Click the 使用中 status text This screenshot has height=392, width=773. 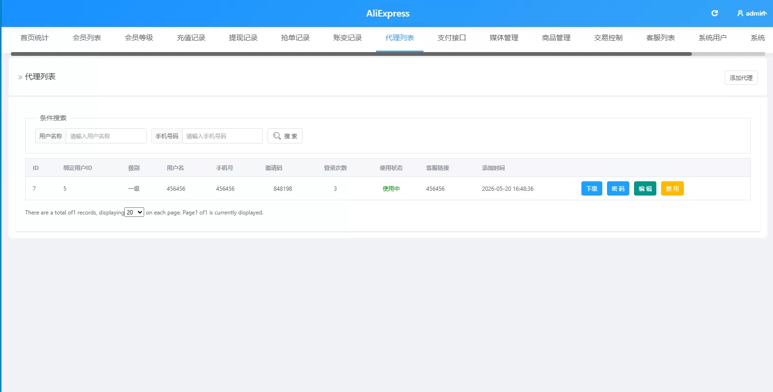(x=391, y=188)
